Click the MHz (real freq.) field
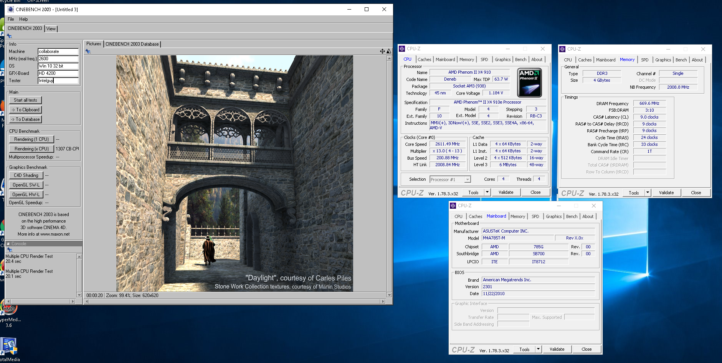The image size is (722, 363). [58, 59]
